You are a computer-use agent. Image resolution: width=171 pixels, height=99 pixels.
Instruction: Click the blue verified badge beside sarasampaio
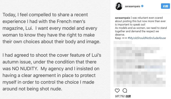142,6
